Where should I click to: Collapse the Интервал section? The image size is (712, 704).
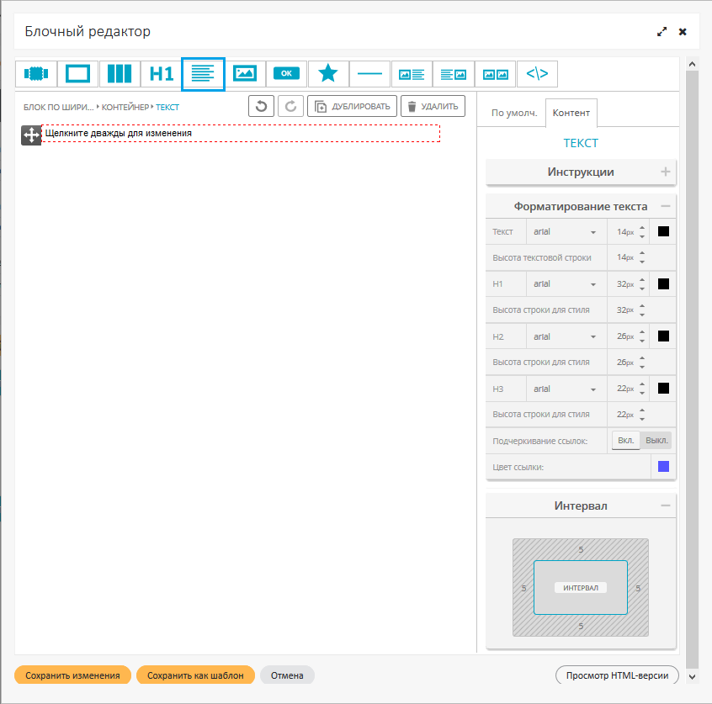click(666, 506)
